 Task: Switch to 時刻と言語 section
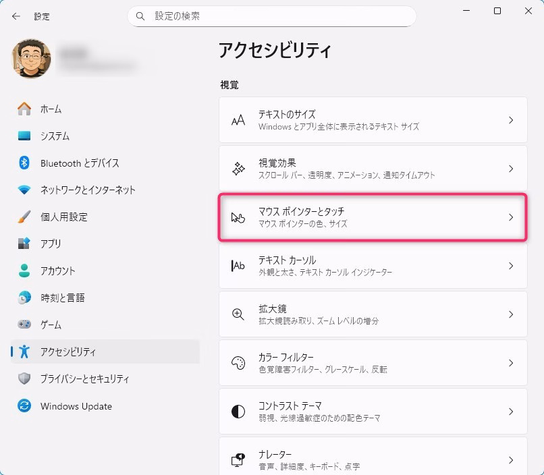point(62,298)
